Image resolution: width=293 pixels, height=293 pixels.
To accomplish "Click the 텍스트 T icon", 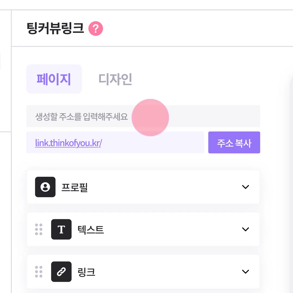I will 61,229.
